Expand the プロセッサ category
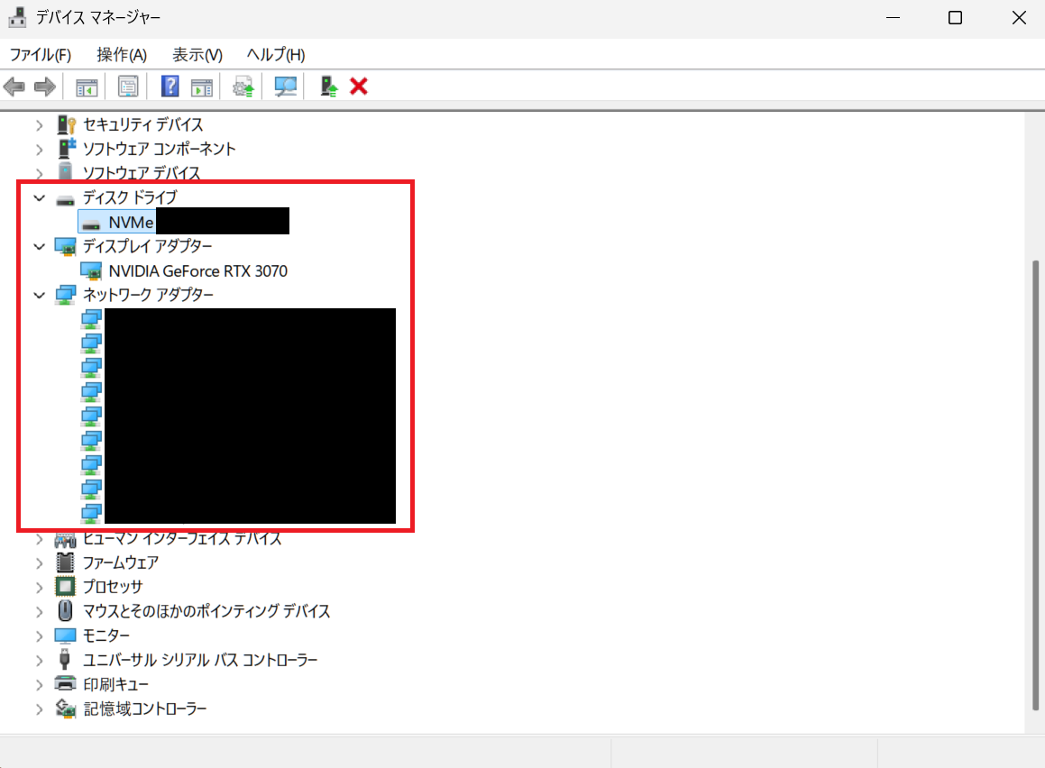1045x768 pixels. click(39, 587)
